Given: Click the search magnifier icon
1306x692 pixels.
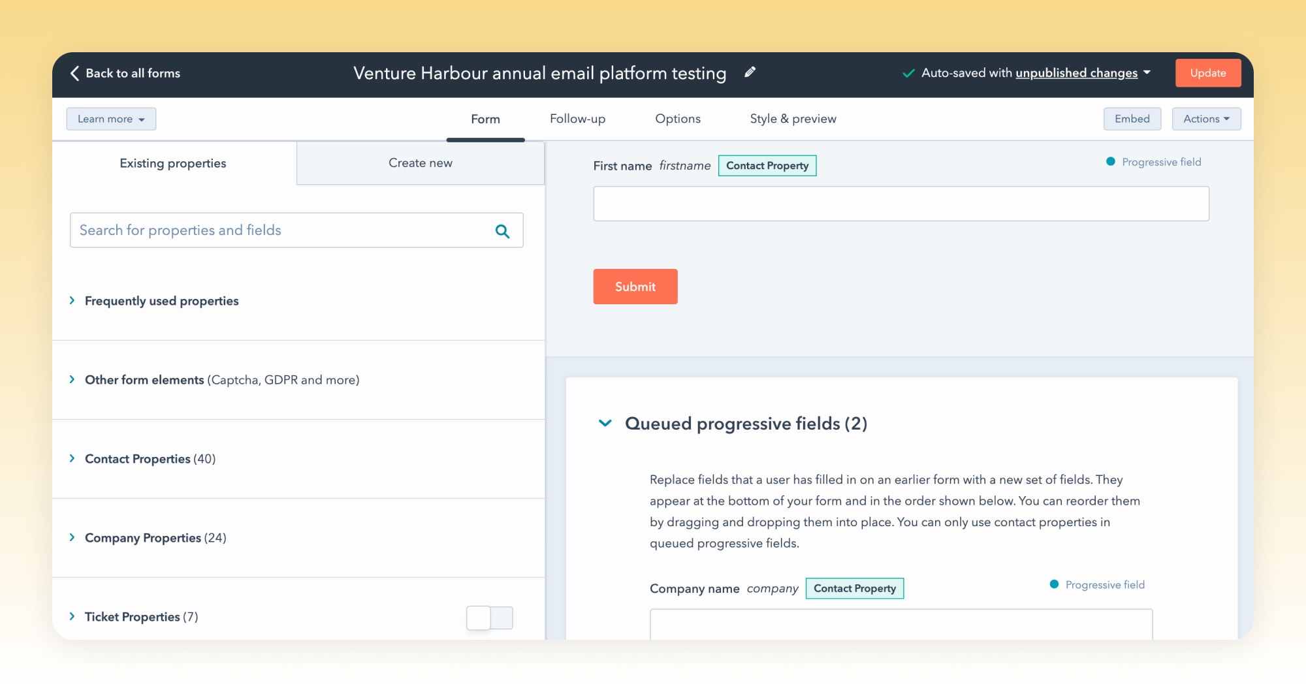Looking at the screenshot, I should (x=502, y=230).
